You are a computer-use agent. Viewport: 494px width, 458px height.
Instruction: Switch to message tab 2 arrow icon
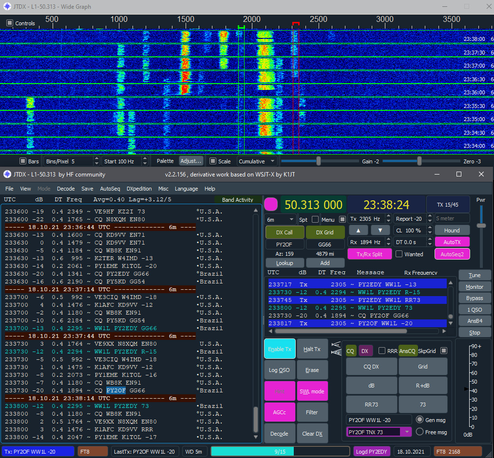[x=336, y=352]
